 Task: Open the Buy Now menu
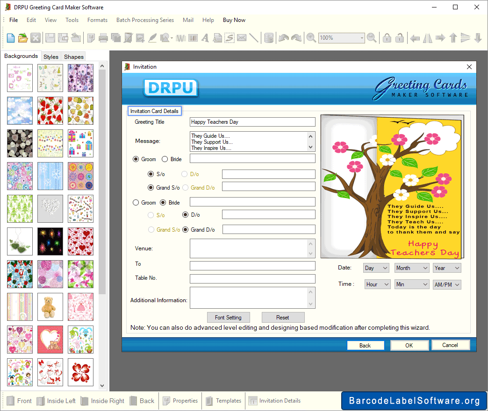[x=234, y=20]
